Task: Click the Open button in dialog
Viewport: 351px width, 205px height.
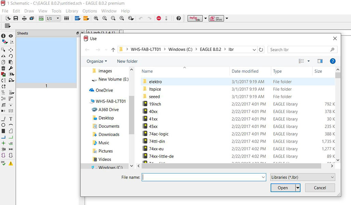Action: (x=283, y=188)
